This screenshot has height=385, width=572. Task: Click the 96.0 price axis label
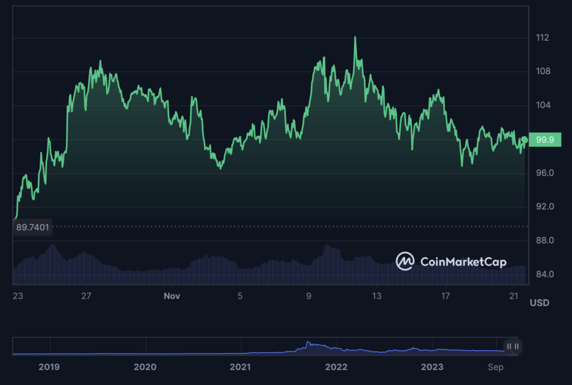click(545, 172)
